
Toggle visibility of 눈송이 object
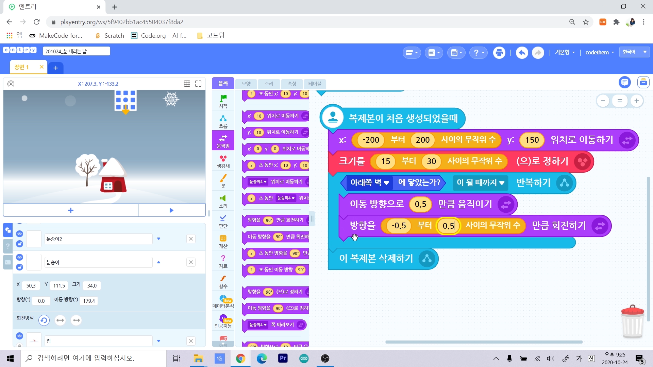[x=19, y=257]
